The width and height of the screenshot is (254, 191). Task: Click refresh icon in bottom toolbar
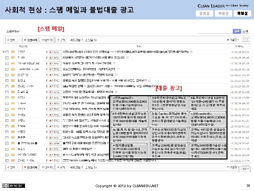click(82, 167)
